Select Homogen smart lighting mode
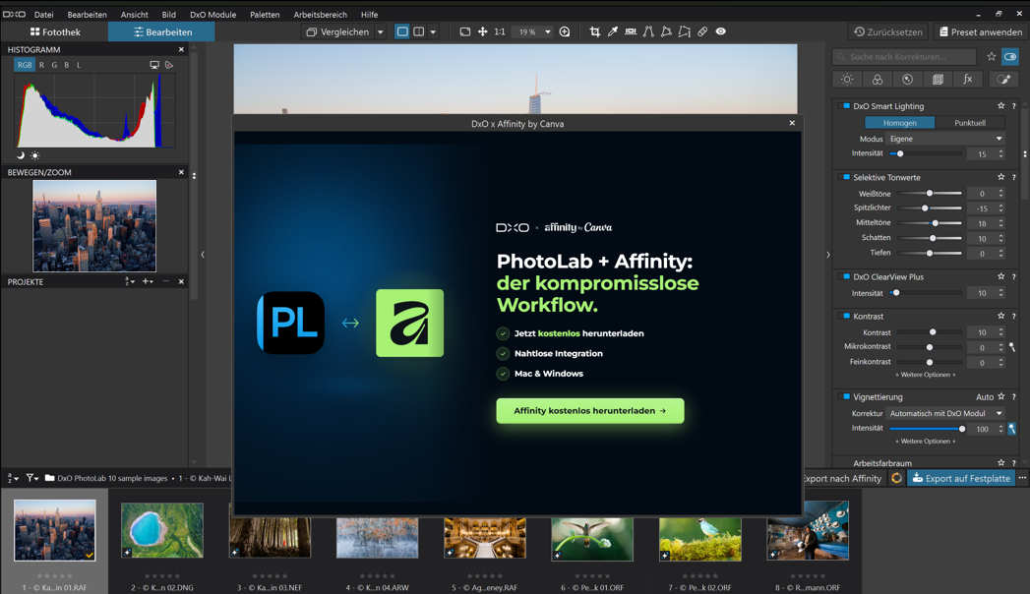1030x594 pixels. pyautogui.click(x=899, y=123)
